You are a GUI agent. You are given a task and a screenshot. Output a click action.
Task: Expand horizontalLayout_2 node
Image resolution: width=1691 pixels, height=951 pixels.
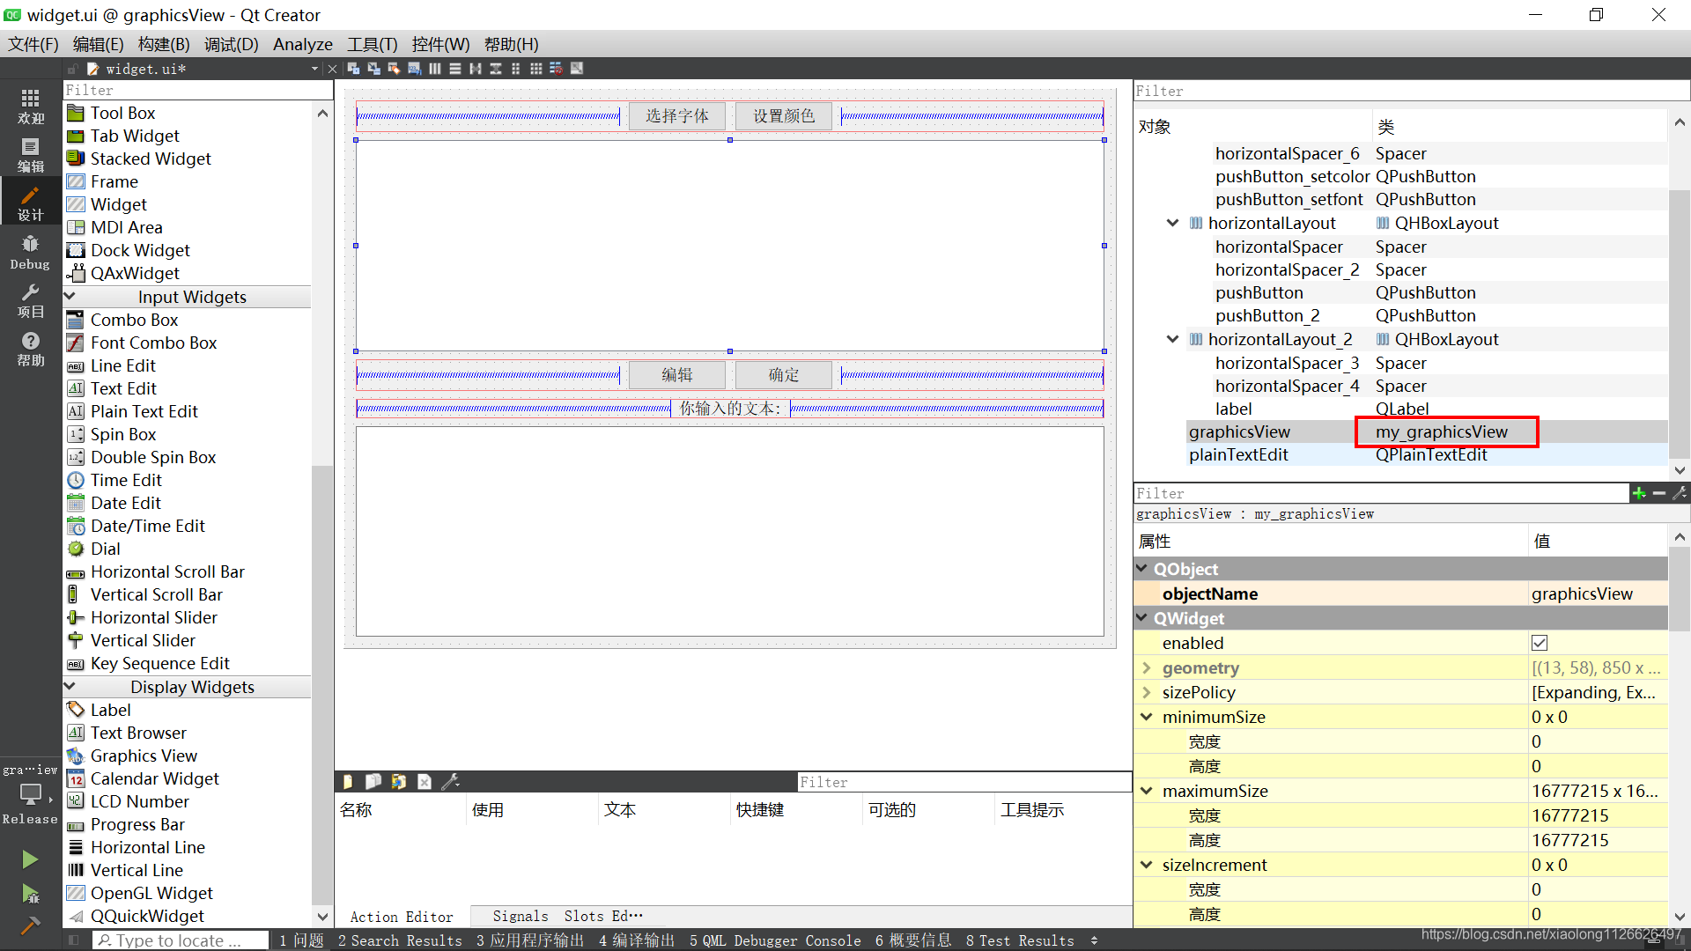tap(1173, 339)
